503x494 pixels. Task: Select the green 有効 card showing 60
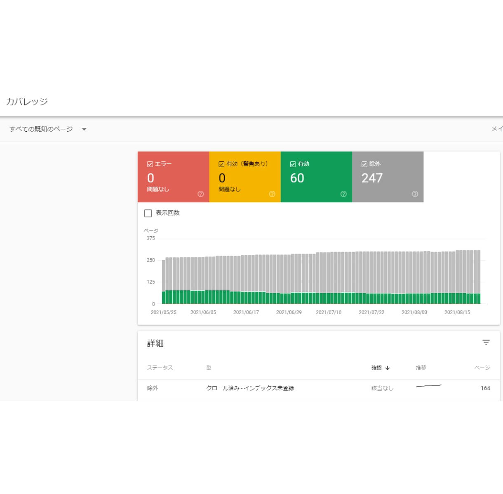[x=316, y=177]
